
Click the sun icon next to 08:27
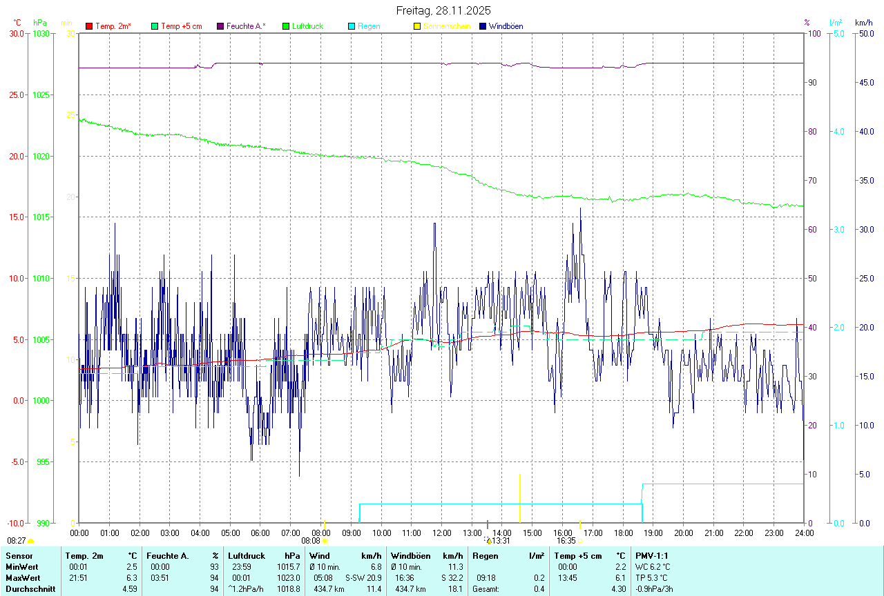31,542
